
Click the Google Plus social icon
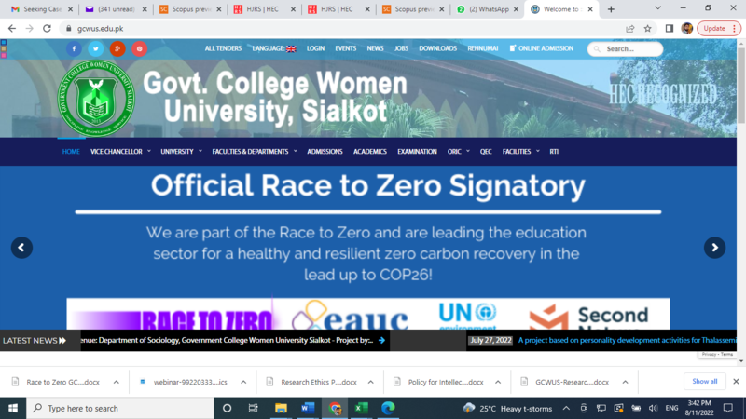pyautogui.click(x=117, y=48)
